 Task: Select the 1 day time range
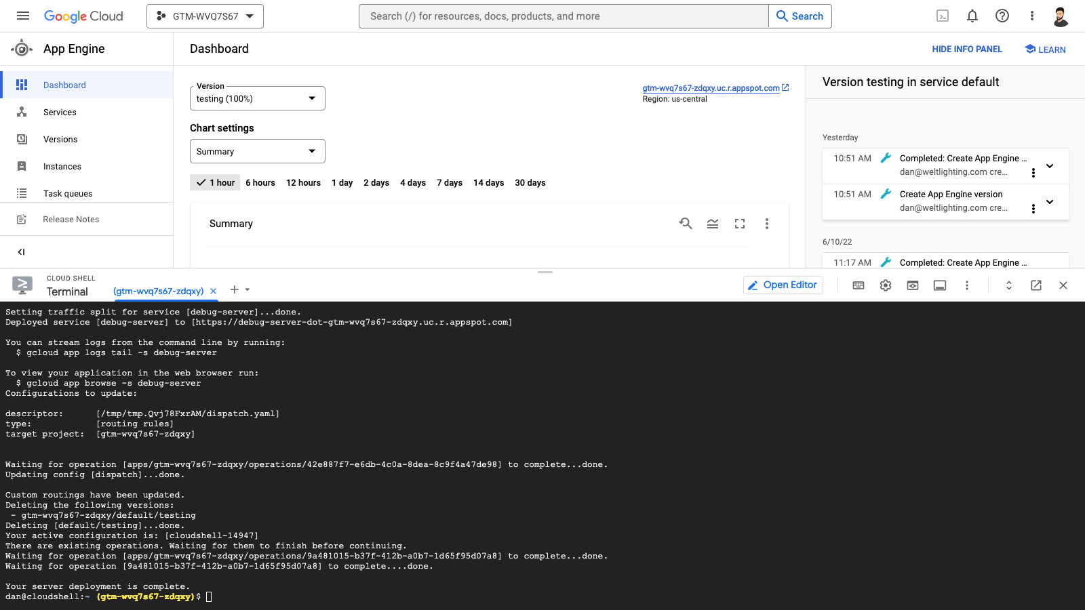coord(342,182)
